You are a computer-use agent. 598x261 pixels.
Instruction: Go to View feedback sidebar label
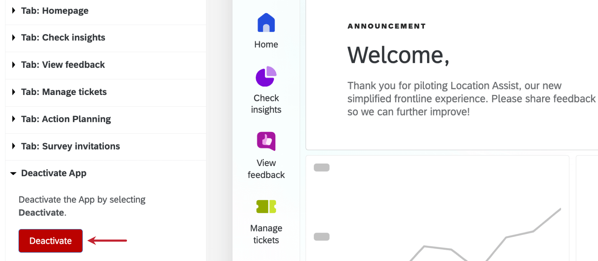[266, 169]
